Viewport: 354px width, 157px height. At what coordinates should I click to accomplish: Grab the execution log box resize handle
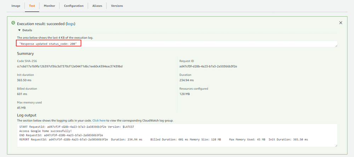(336, 46)
